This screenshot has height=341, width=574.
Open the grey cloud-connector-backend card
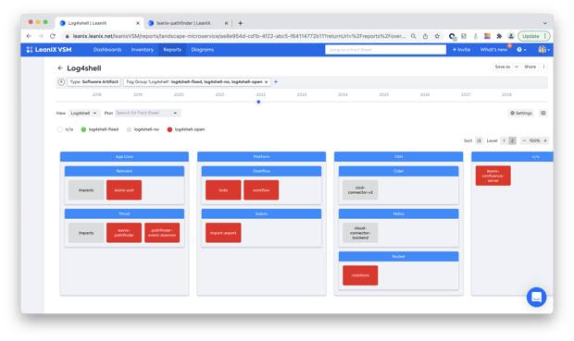(x=360, y=233)
